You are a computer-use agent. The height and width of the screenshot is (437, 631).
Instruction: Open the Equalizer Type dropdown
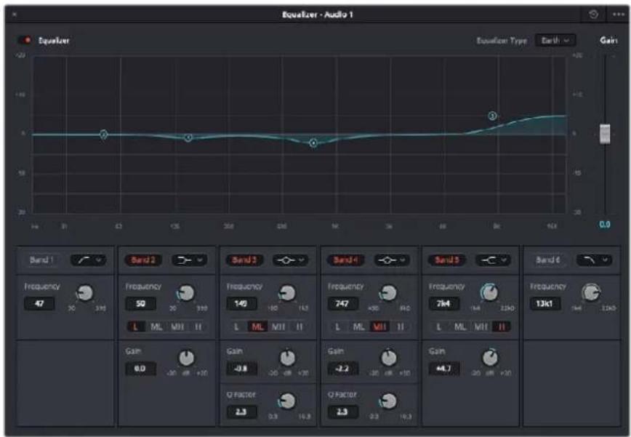(555, 40)
